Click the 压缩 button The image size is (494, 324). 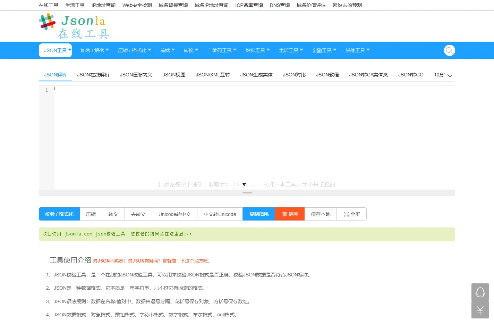point(91,214)
